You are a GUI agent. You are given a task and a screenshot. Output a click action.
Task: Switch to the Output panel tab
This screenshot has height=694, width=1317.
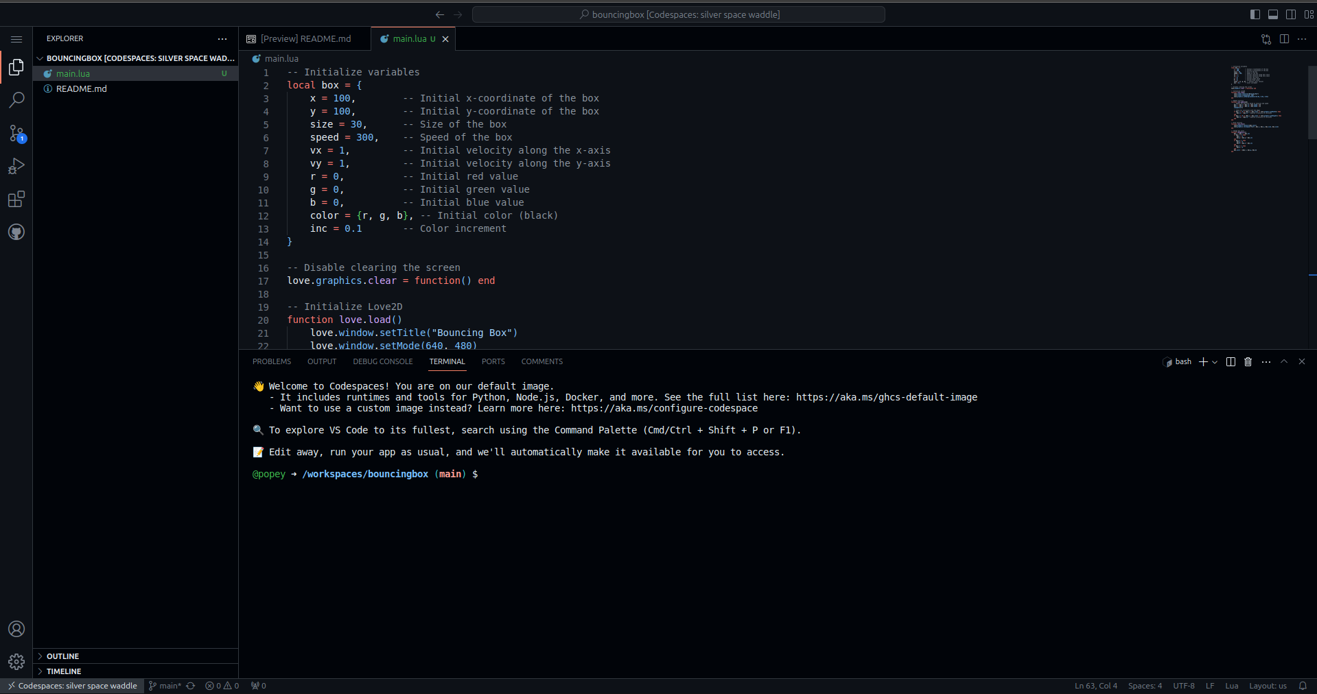(x=322, y=361)
